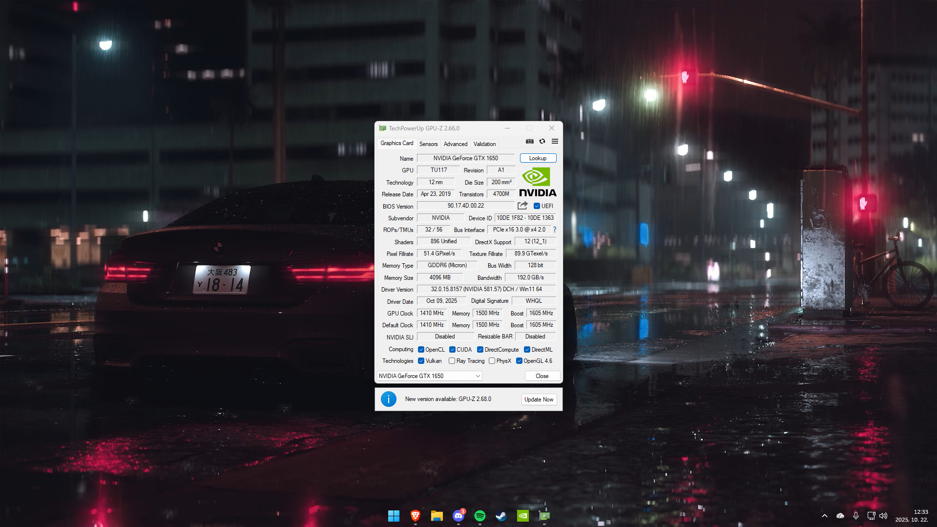Image resolution: width=937 pixels, height=527 pixels.
Task: Open Steam from the taskbar
Action: 501,516
